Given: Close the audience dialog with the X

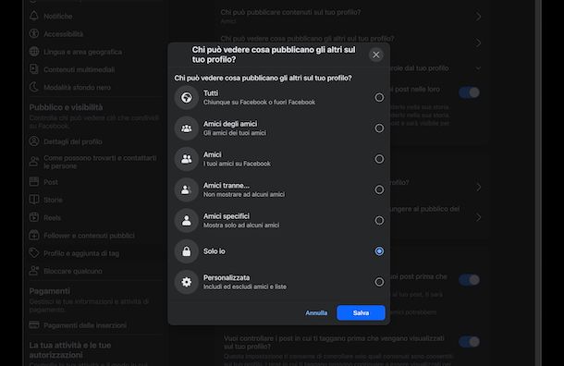Looking at the screenshot, I should tap(376, 55).
